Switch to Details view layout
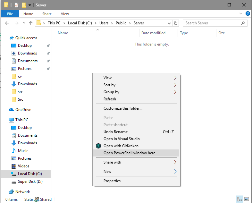The height and width of the screenshot is (203, 252). [x=239, y=199]
